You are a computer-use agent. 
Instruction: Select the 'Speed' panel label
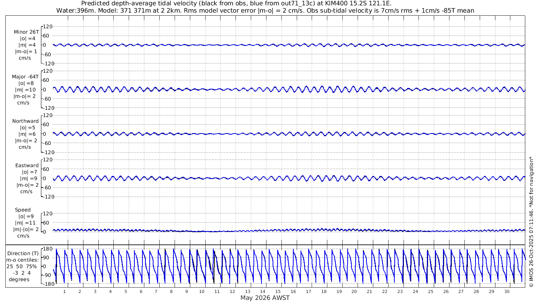pos(23,210)
